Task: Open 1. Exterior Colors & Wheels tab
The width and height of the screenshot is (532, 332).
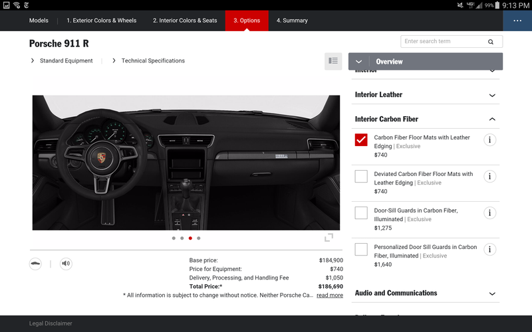Action: pos(102,21)
